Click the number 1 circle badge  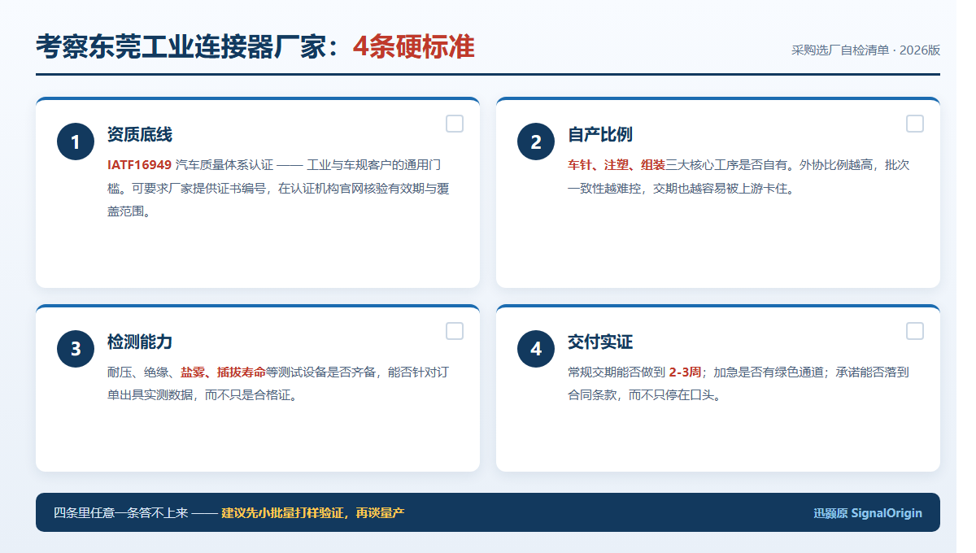pos(76,142)
